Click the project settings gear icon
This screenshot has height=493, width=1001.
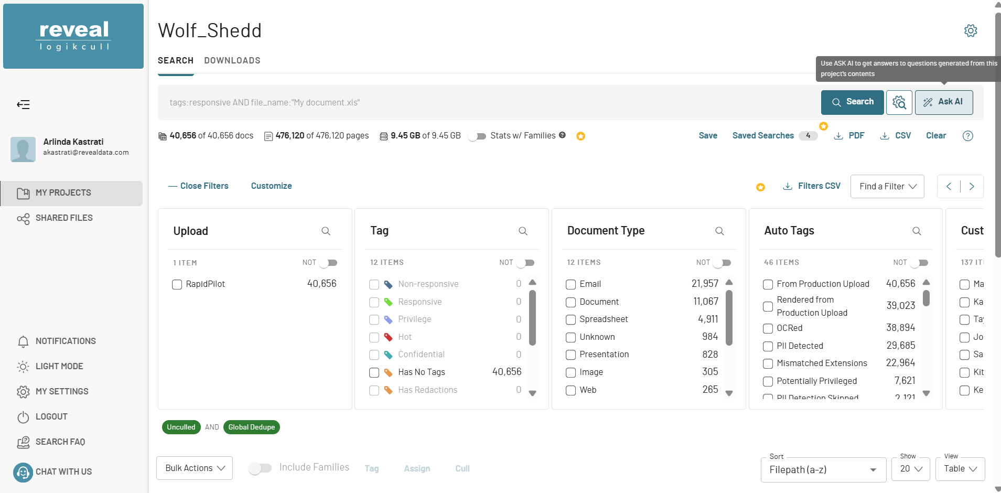[x=970, y=30]
